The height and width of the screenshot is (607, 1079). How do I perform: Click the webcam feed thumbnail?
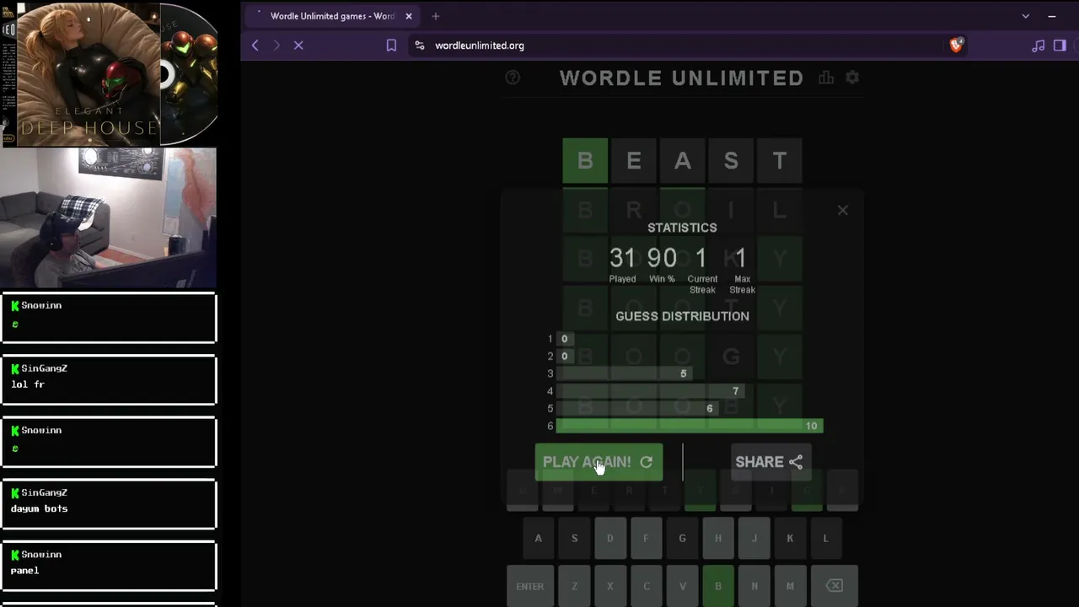click(109, 218)
